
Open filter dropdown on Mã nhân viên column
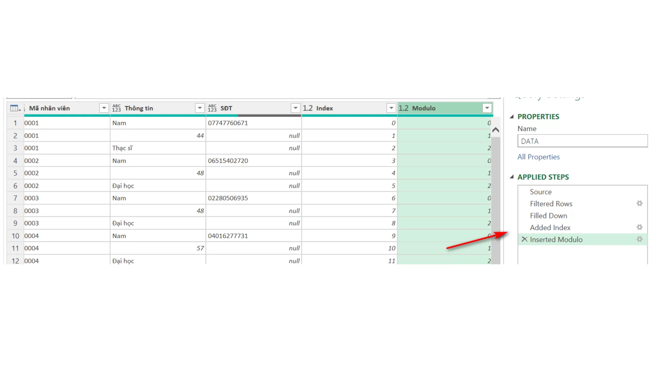[104, 108]
